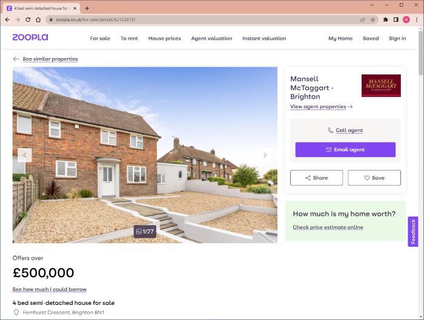Open the 1/27 photo gallery counter
Screen dimensions: 424x320
pyautogui.click(x=145, y=232)
